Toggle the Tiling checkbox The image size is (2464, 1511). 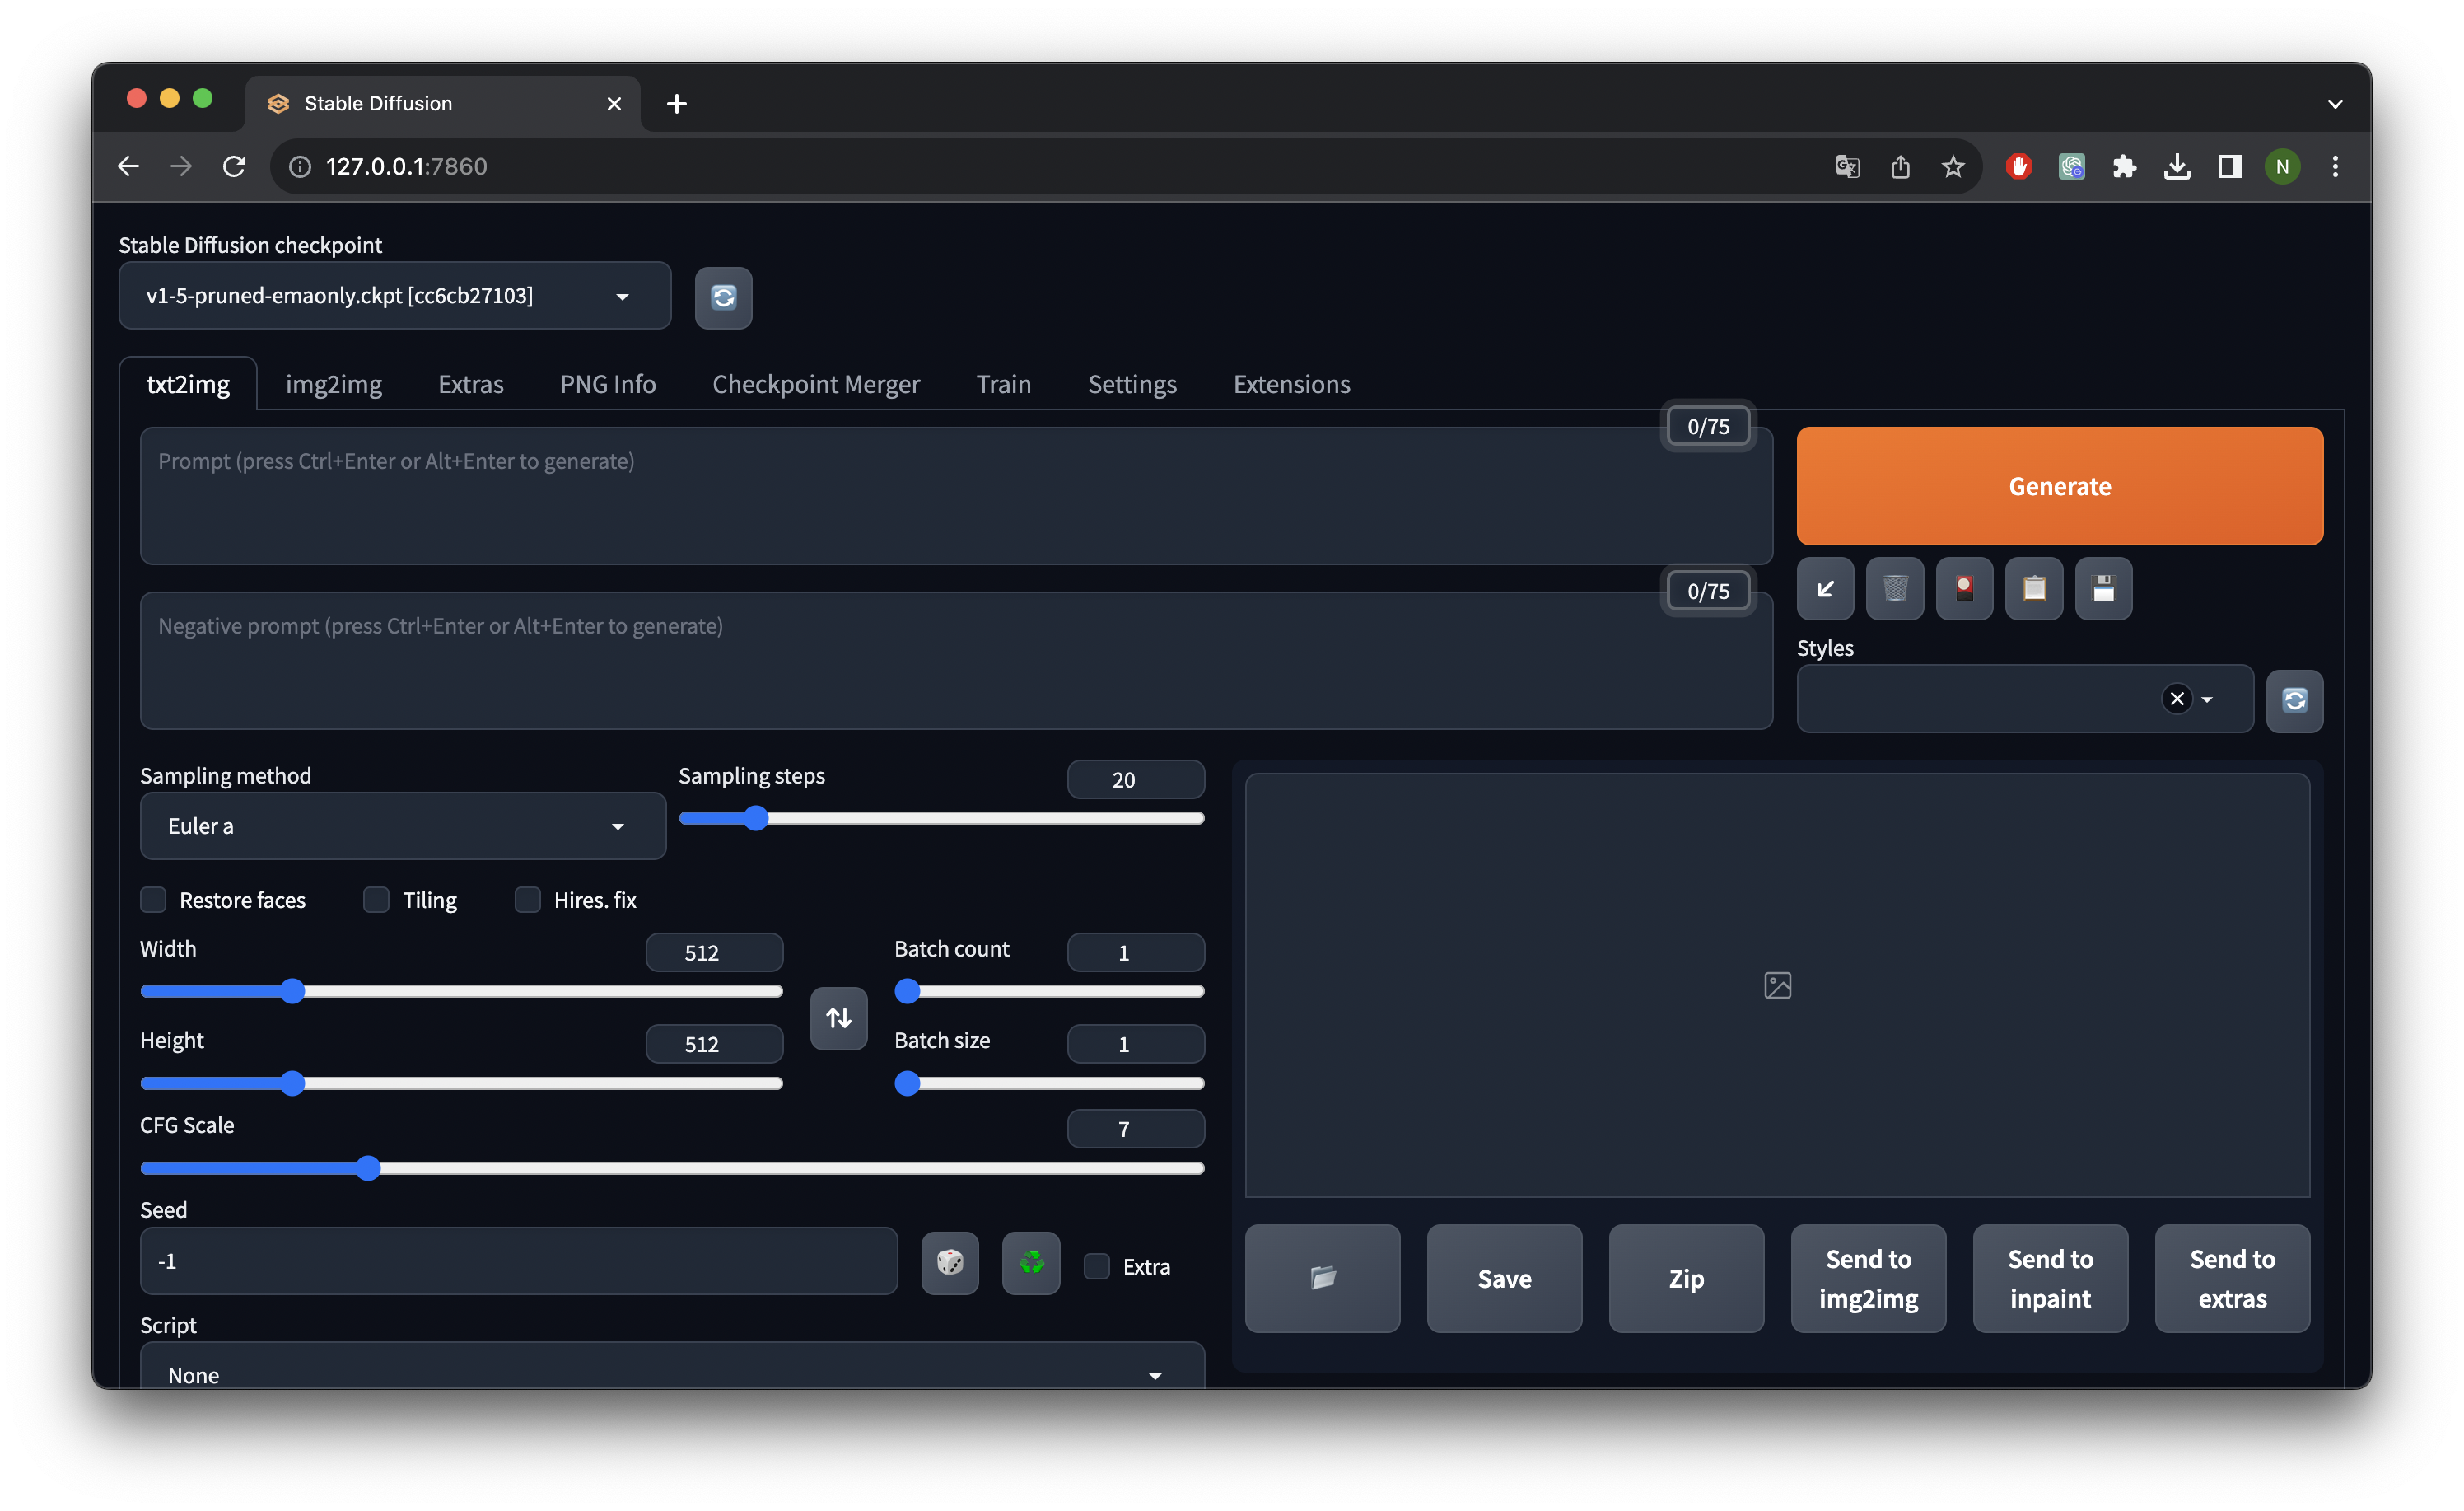click(376, 900)
